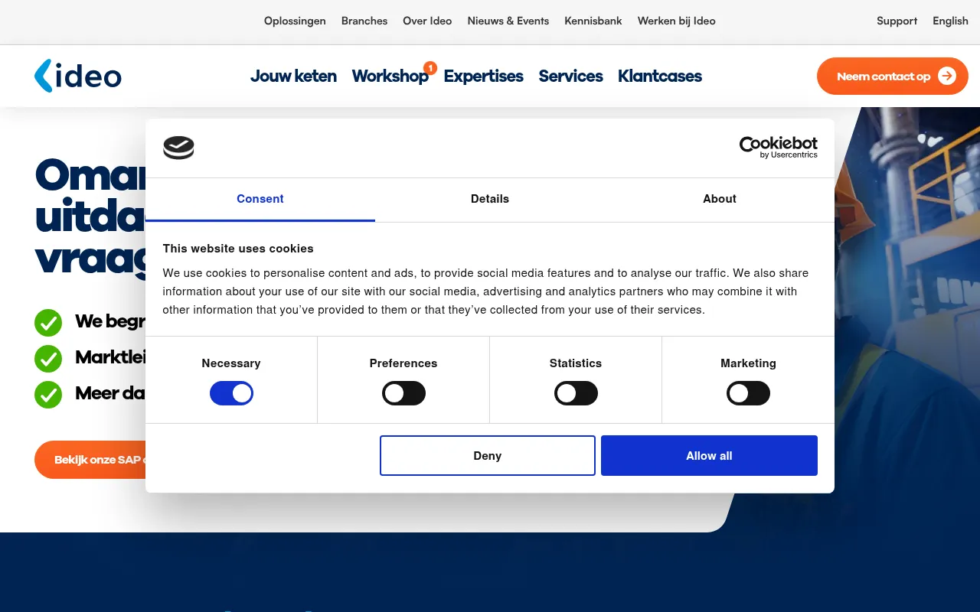Click the Necessary category label
This screenshot has height=612, width=980.
pos(231,363)
